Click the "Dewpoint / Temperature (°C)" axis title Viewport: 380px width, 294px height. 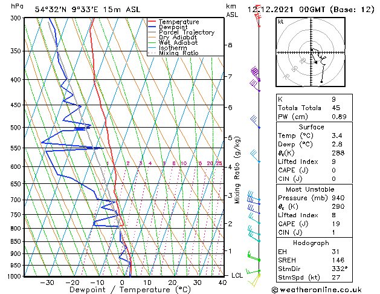[130, 290]
